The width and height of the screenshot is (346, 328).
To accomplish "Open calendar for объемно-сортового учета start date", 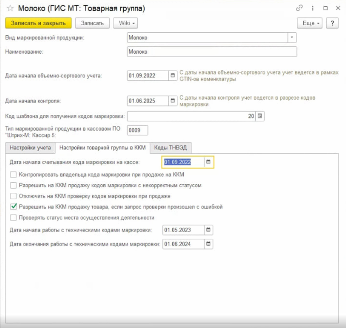I will (172, 75).
